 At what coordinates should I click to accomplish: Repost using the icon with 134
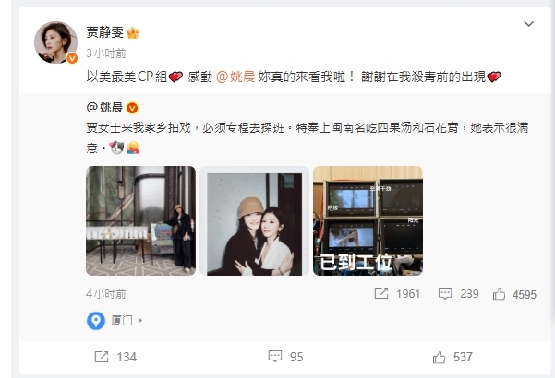point(102,357)
